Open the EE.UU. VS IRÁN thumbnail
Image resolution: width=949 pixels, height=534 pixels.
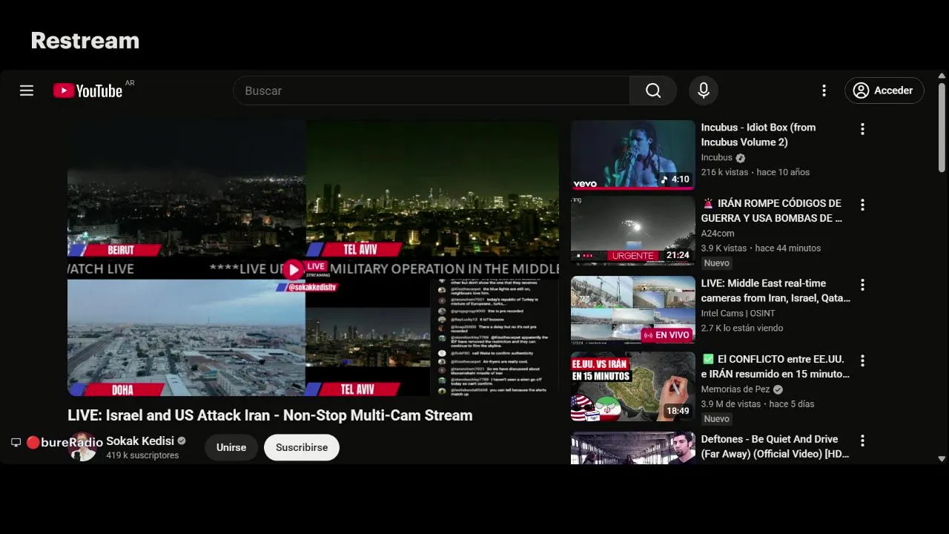pyautogui.click(x=633, y=386)
